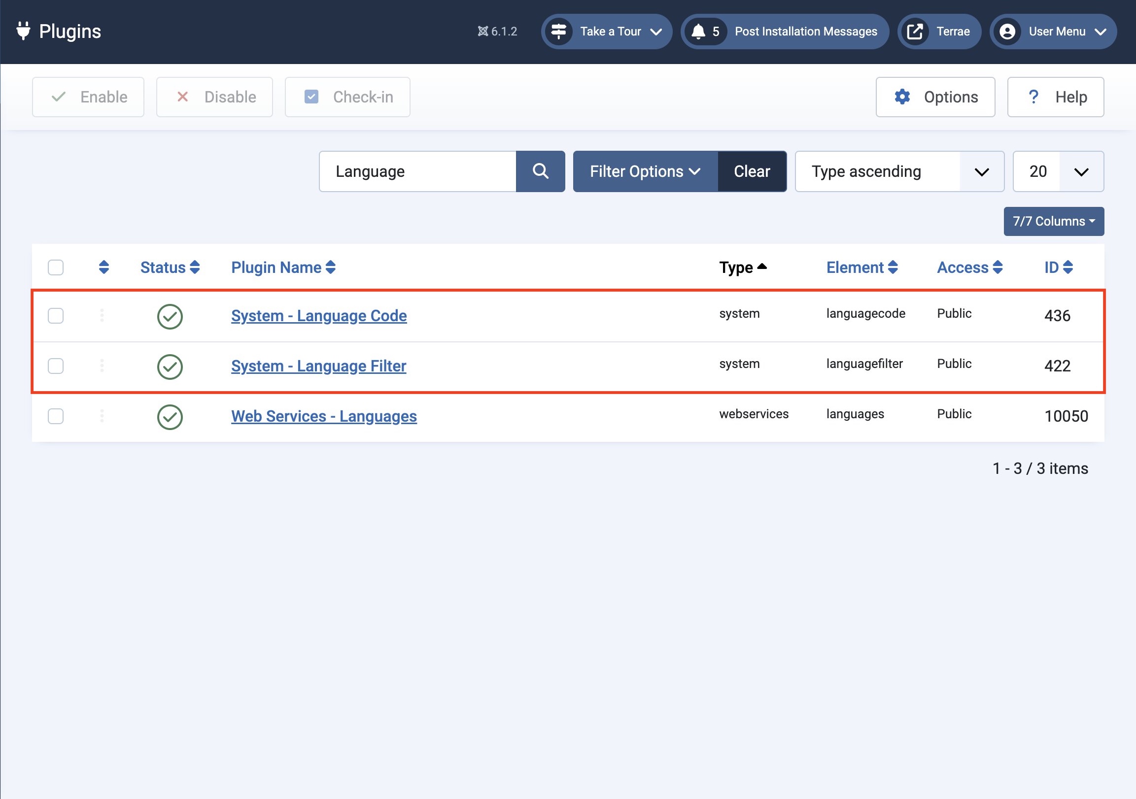Click the notification bell icon

698,31
